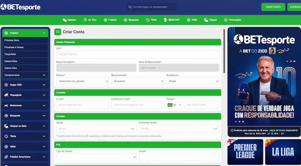Click the Vaquejada horse icon
This screenshot has height=166, width=301.
tap(6, 95)
